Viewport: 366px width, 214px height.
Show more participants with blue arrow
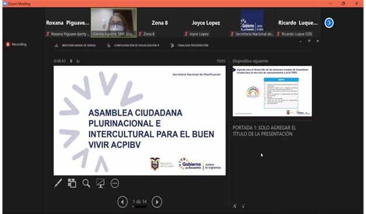[x=329, y=23]
